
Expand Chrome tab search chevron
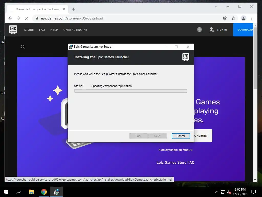click(216, 6)
